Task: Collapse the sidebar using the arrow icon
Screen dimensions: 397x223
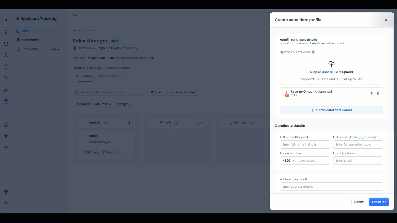Action: click(x=74, y=15)
